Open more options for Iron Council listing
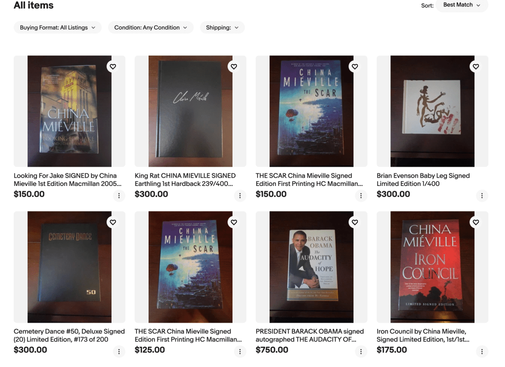This screenshot has width=505, height=367. 482,351
